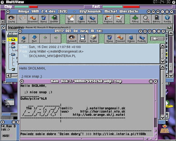Open Adresy address book

click(156, 19)
